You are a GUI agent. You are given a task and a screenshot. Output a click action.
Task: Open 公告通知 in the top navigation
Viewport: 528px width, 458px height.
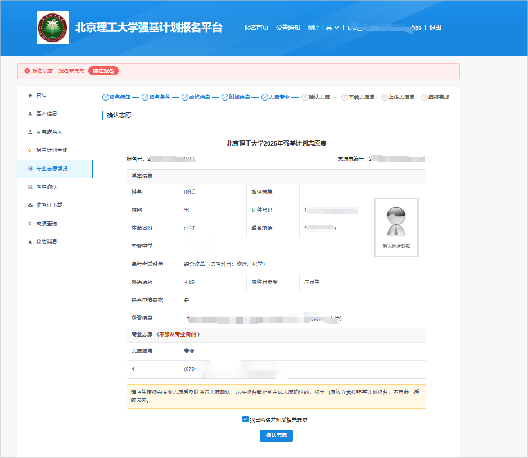288,28
